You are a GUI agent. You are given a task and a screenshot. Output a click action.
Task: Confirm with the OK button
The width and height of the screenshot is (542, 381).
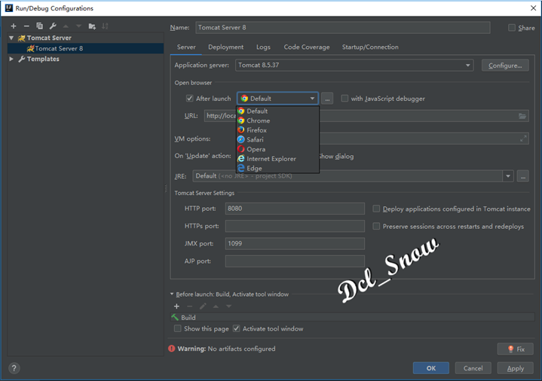click(x=431, y=368)
